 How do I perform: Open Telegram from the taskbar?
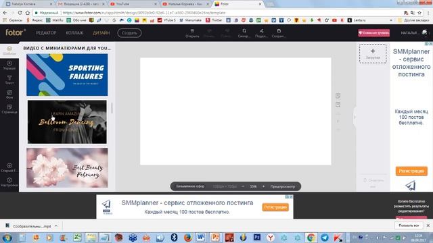tap(325, 237)
